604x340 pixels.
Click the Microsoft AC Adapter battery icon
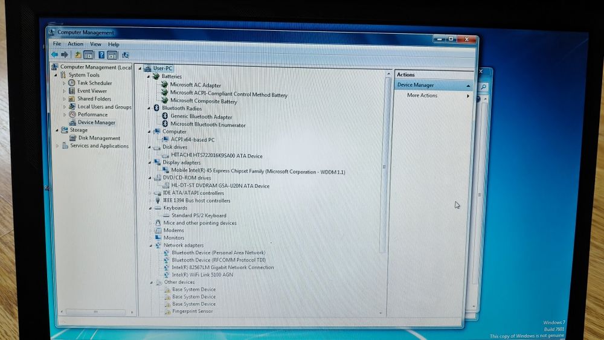(164, 85)
